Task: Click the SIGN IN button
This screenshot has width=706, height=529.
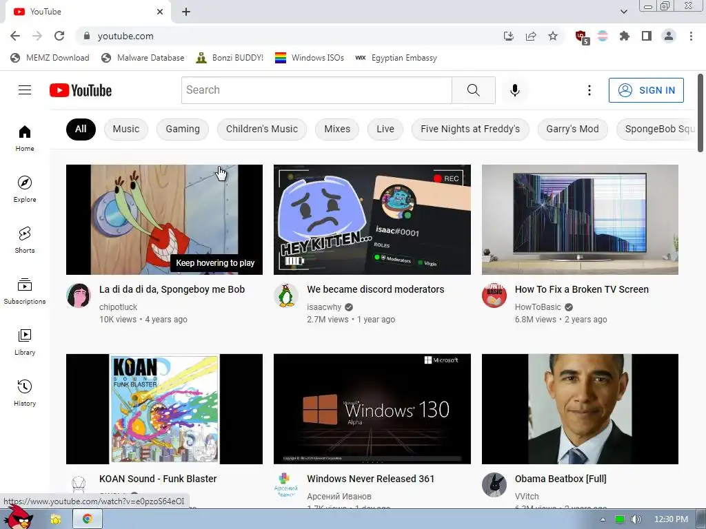Action: (x=646, y=90)
